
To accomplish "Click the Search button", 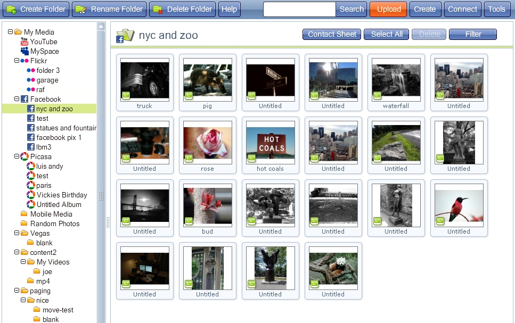I will point(351,9).
